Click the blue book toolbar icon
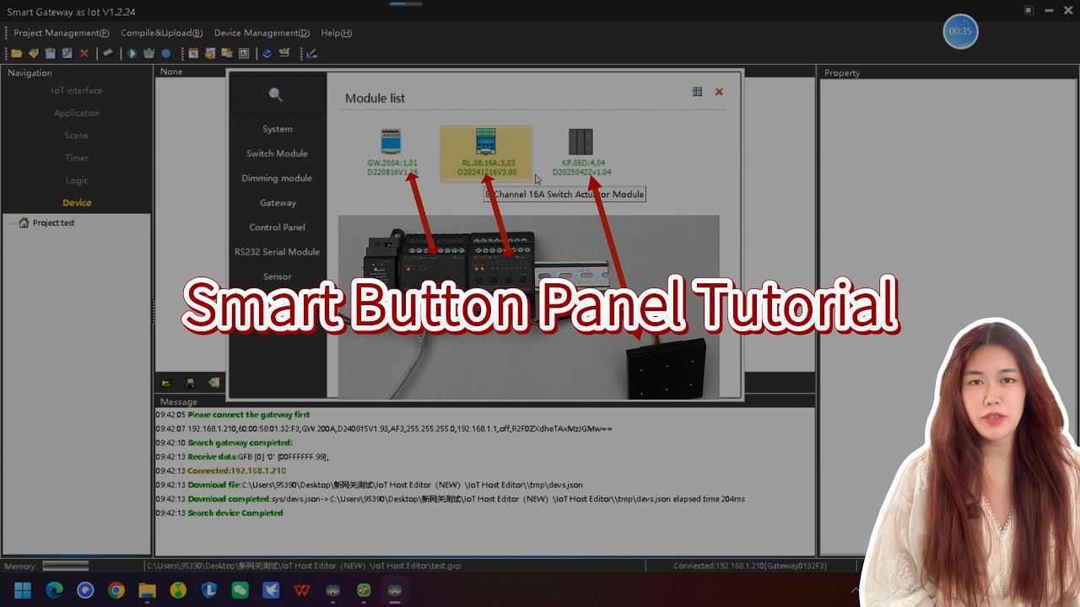The image size is (1080, 607). (x=267, y=53)
